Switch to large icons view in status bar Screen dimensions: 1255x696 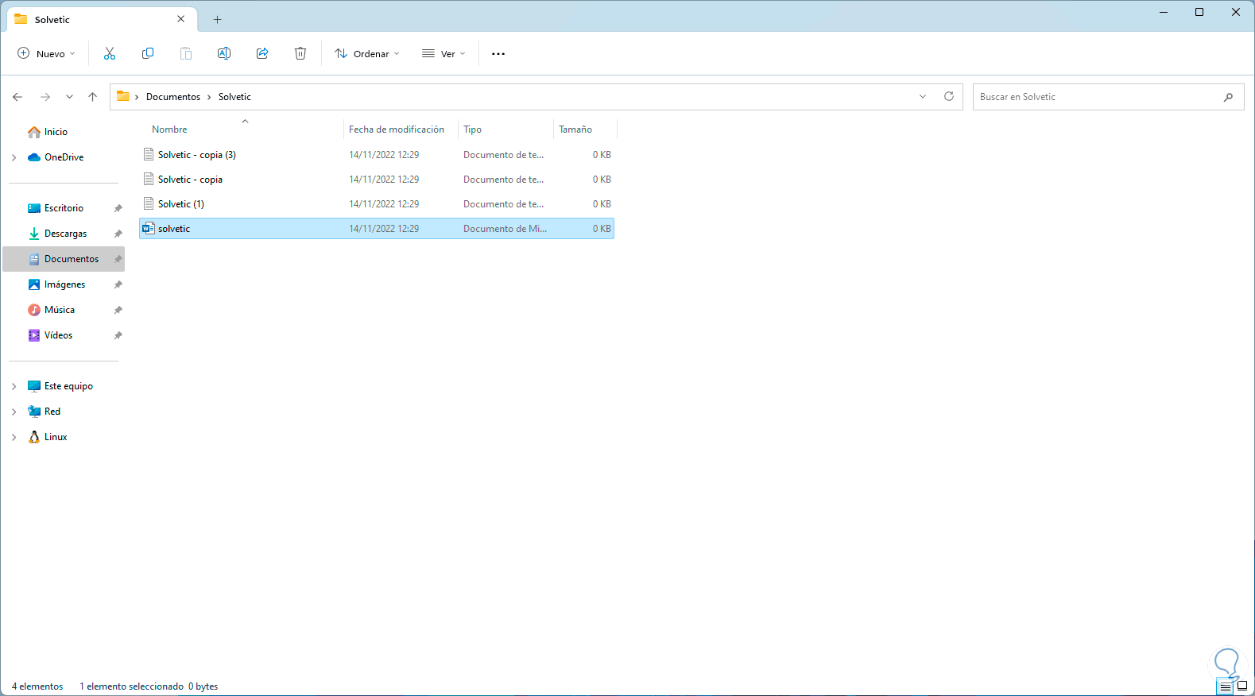point(1242,686)
